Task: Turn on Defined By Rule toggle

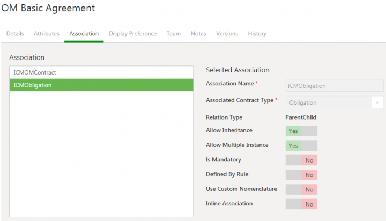Action: [x=301, y=174]
